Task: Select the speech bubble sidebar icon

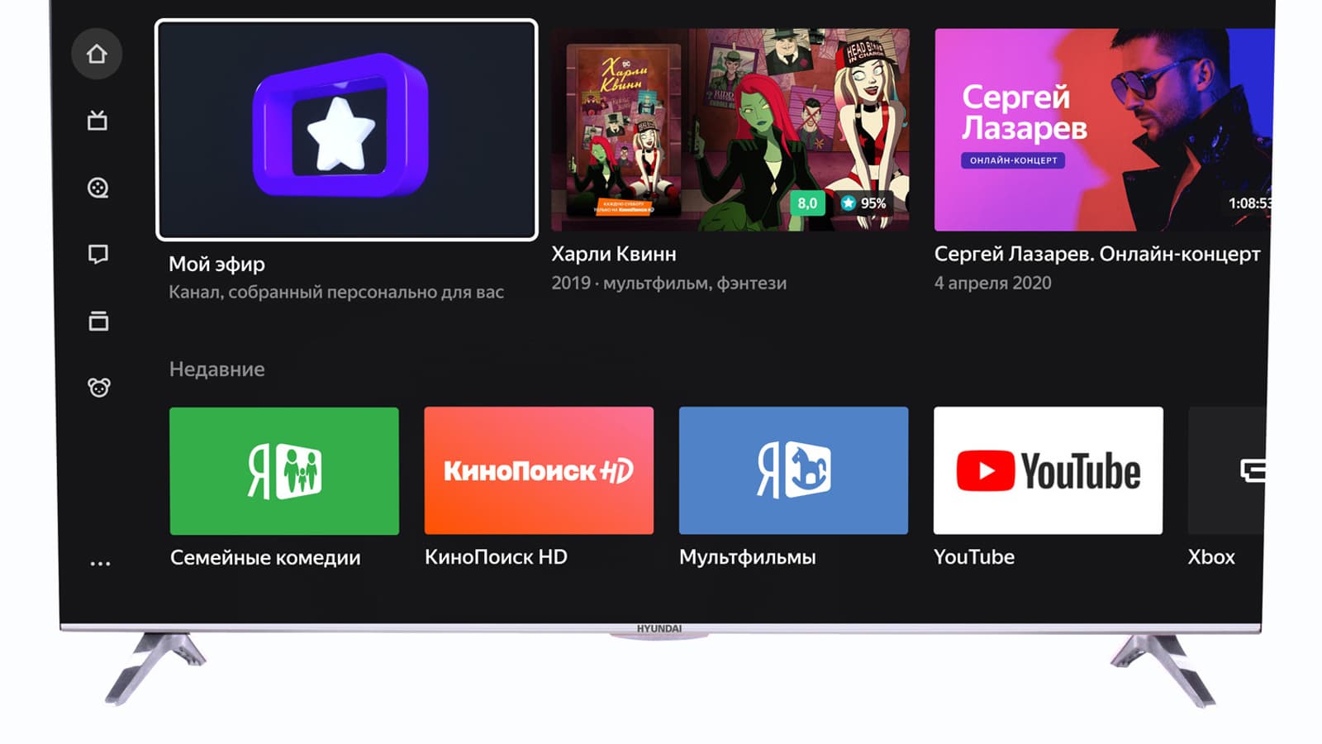Action: click(x=97, y=254)
